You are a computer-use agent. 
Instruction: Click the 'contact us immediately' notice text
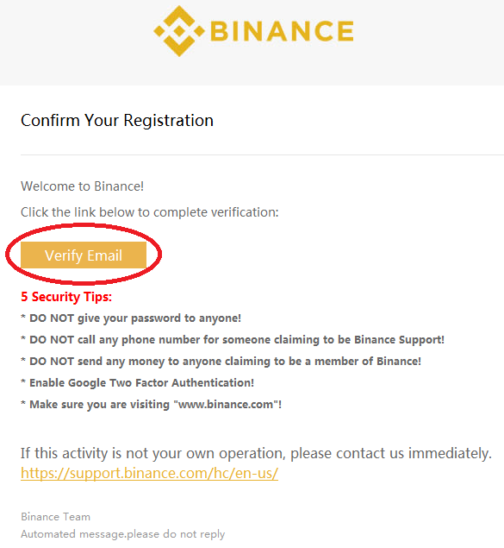[x=256, y=453]
